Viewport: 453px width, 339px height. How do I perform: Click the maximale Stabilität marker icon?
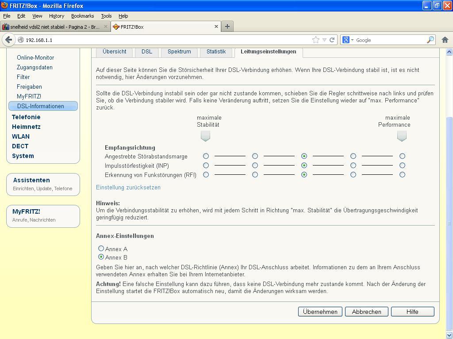click(205, 136)
